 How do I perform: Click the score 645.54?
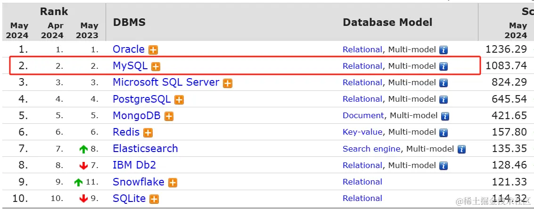click(x=509, y=99)
